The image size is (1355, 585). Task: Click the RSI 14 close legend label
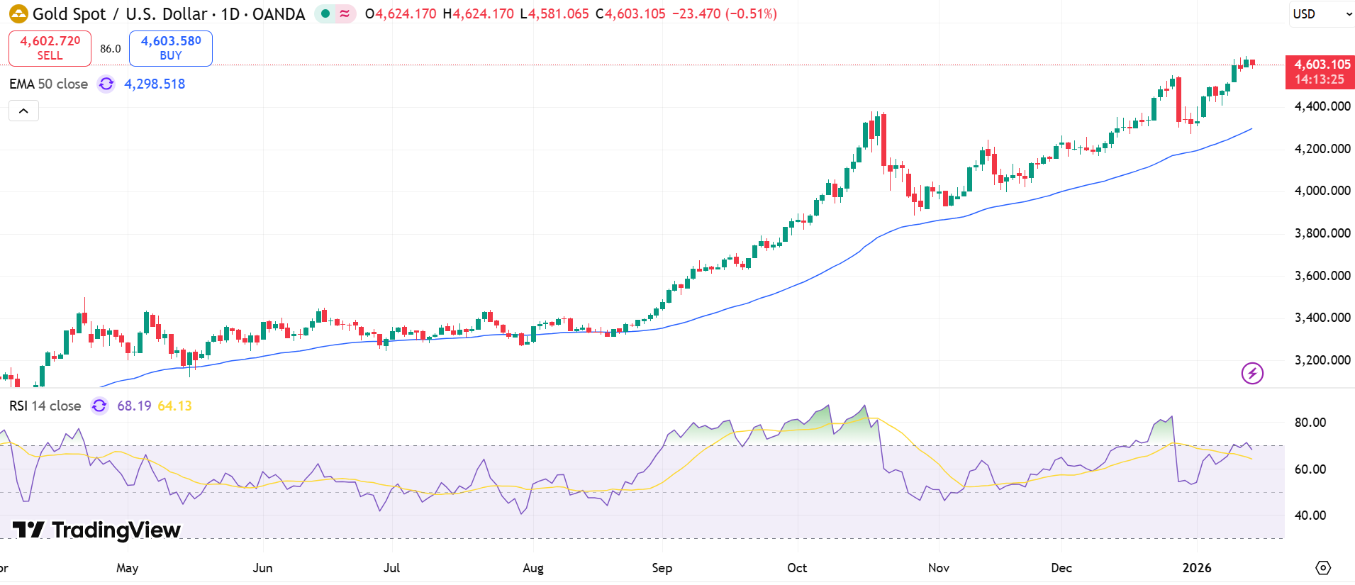(x=45, y=406)
